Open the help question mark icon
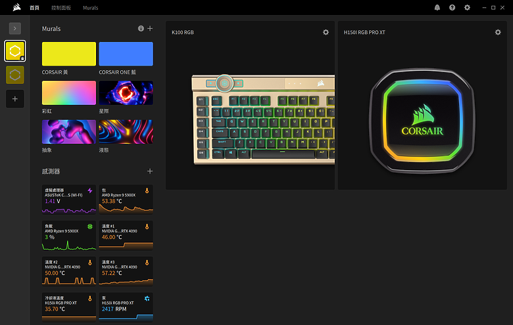The width and height of the screenshot is (513, 325). (452, 7)
